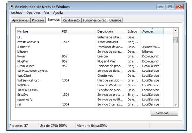Switch to the Funciones de red tab
This screenshot has height=133, width=192.
pos(94,20)
